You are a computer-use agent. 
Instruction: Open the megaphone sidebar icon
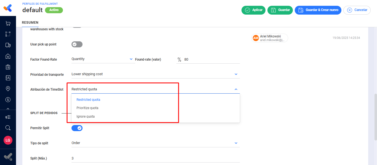[x=8, y=117]
